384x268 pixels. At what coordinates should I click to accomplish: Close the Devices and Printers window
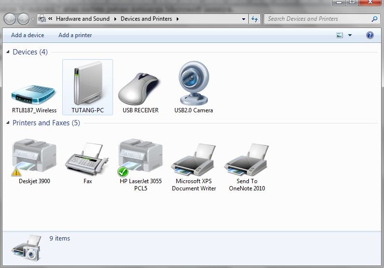click(370, 2)
